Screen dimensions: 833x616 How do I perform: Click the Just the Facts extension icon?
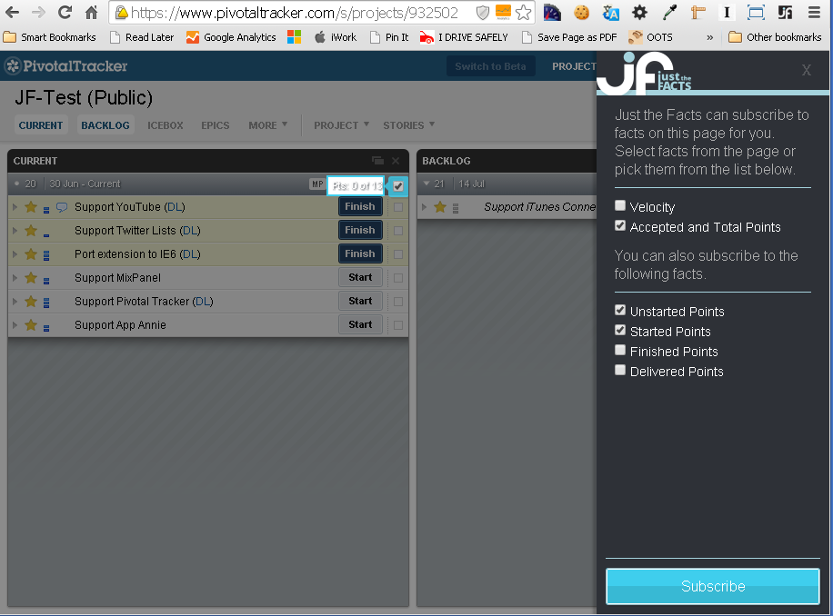[x=785, y=12]
